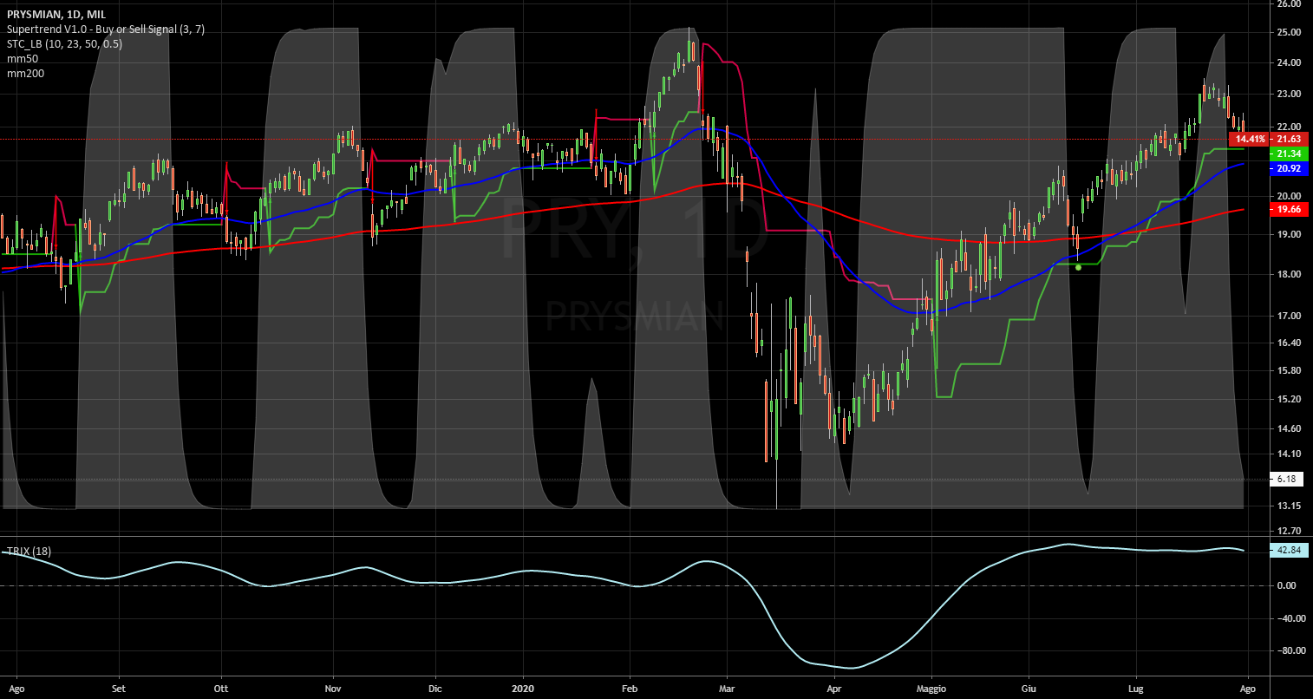This screenshot has height=699, width=1313.
Task: Click the Maggio month on time axis
Action: tap(932, 689)
